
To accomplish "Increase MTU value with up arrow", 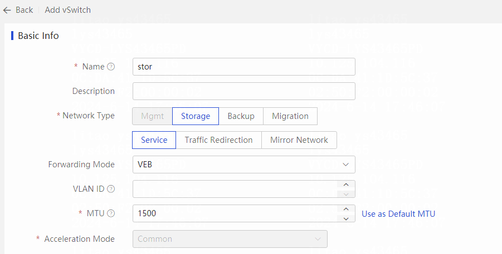I will pyautogui.click(x=346, y=210).
